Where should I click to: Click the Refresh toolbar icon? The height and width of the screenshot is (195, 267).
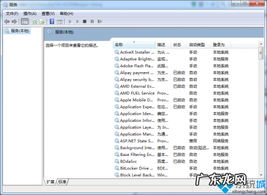coord(35,21)
